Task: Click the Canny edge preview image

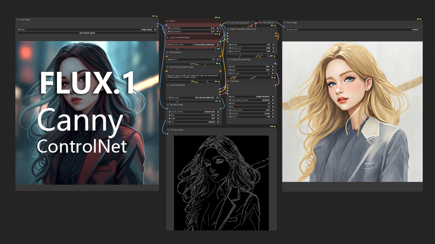Action: pyautogui.click(x=221, y=183)
